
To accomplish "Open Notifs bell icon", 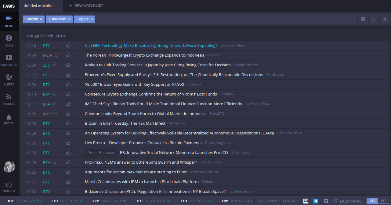I will [9, 119].
